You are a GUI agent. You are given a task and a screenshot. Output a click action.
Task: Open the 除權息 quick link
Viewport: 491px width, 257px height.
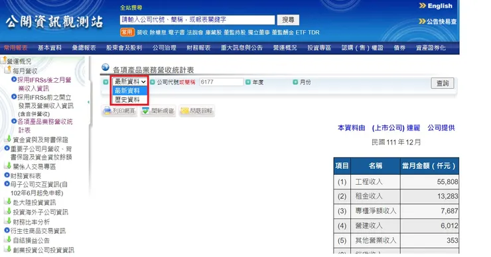(x=158, y=32)
